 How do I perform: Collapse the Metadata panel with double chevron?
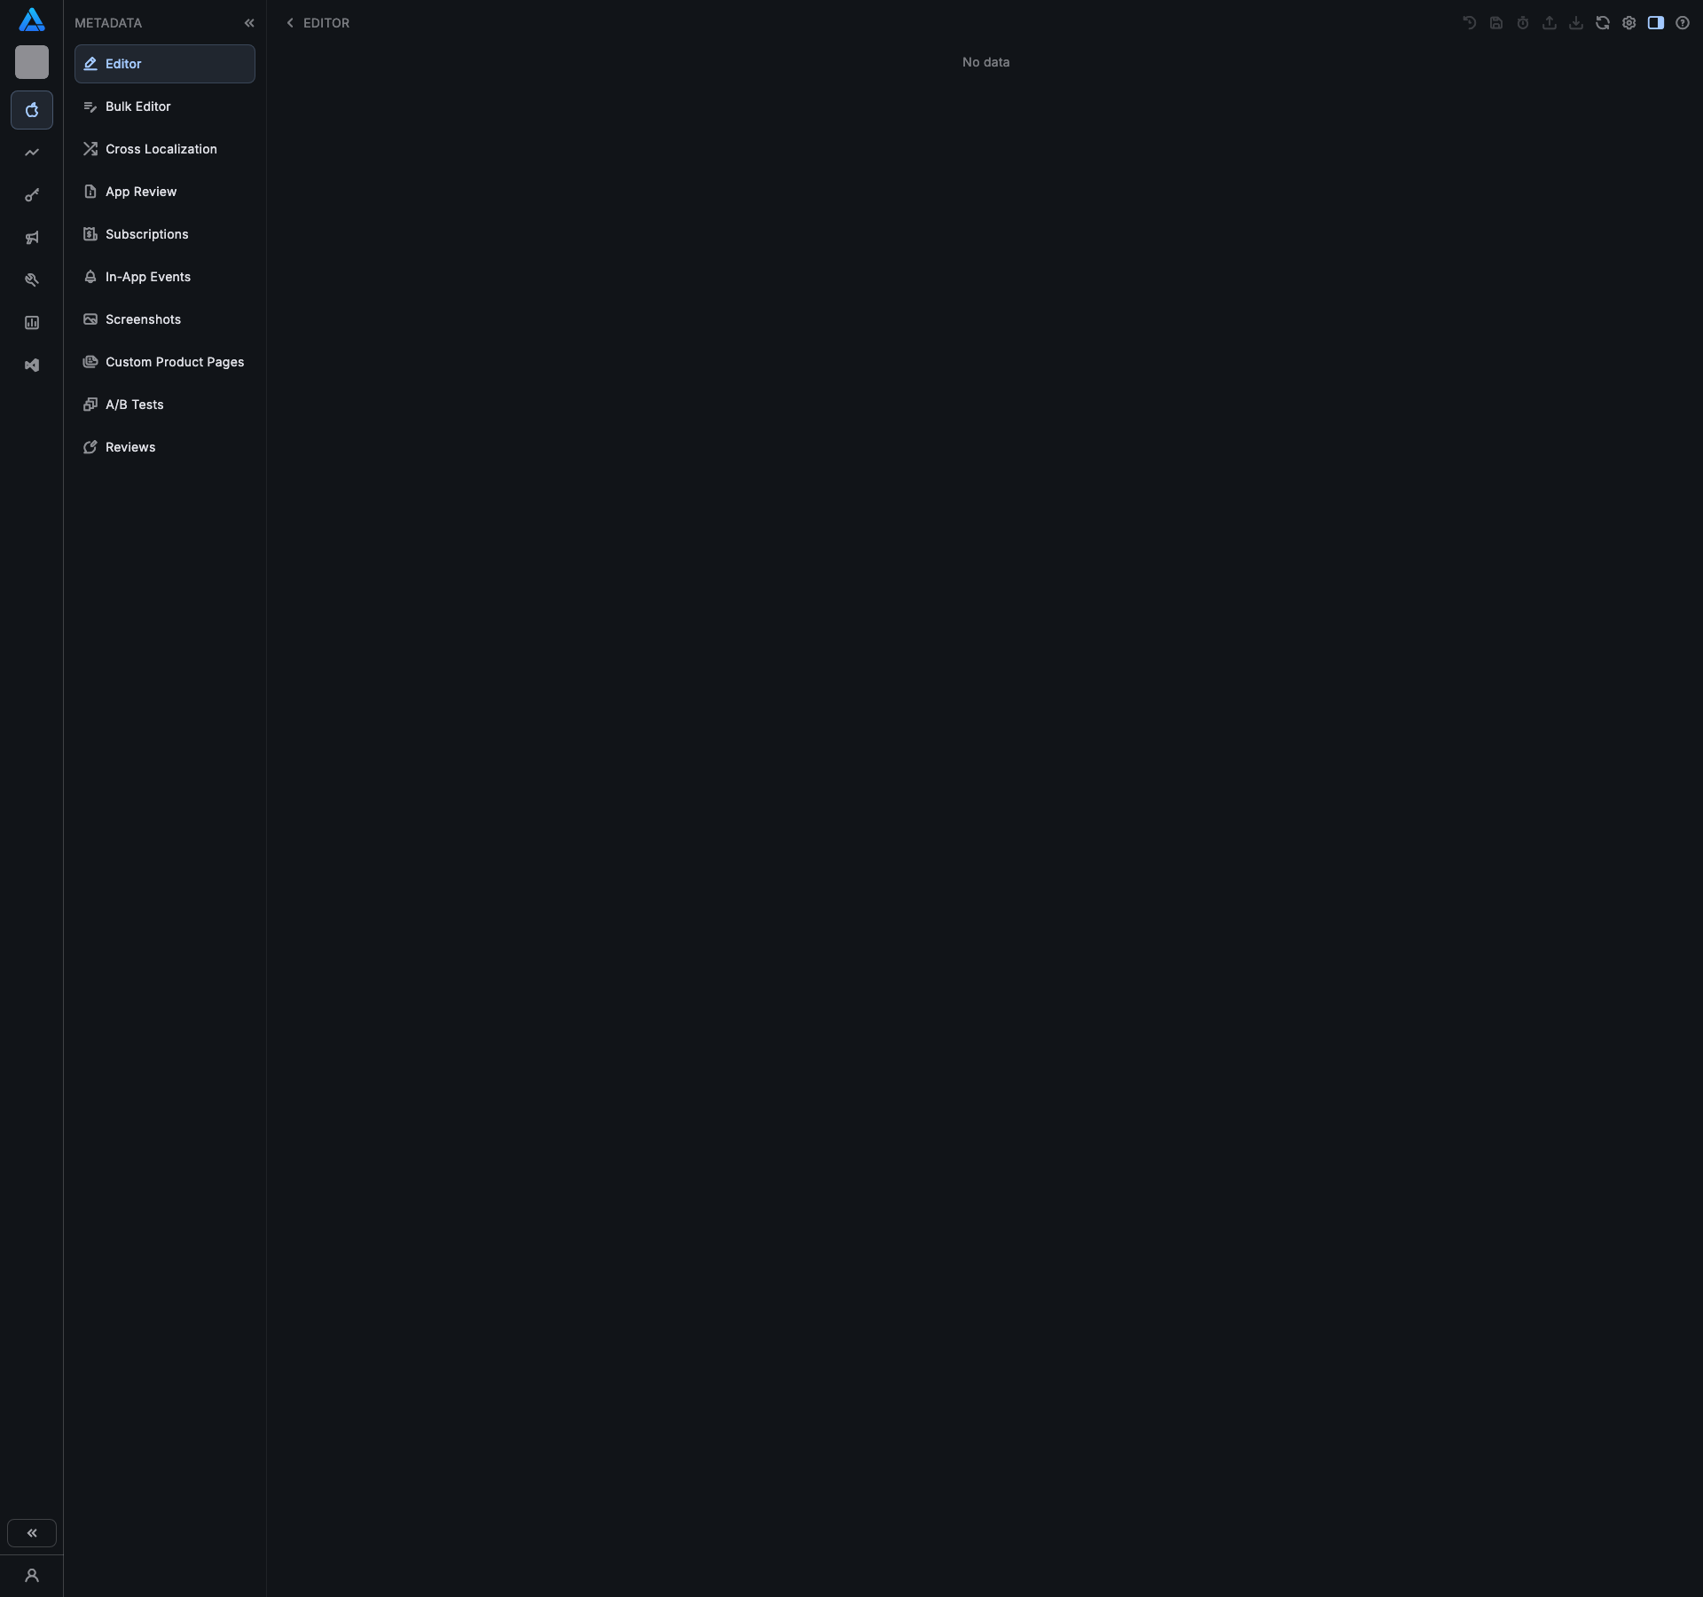click(x=249, y=23)
